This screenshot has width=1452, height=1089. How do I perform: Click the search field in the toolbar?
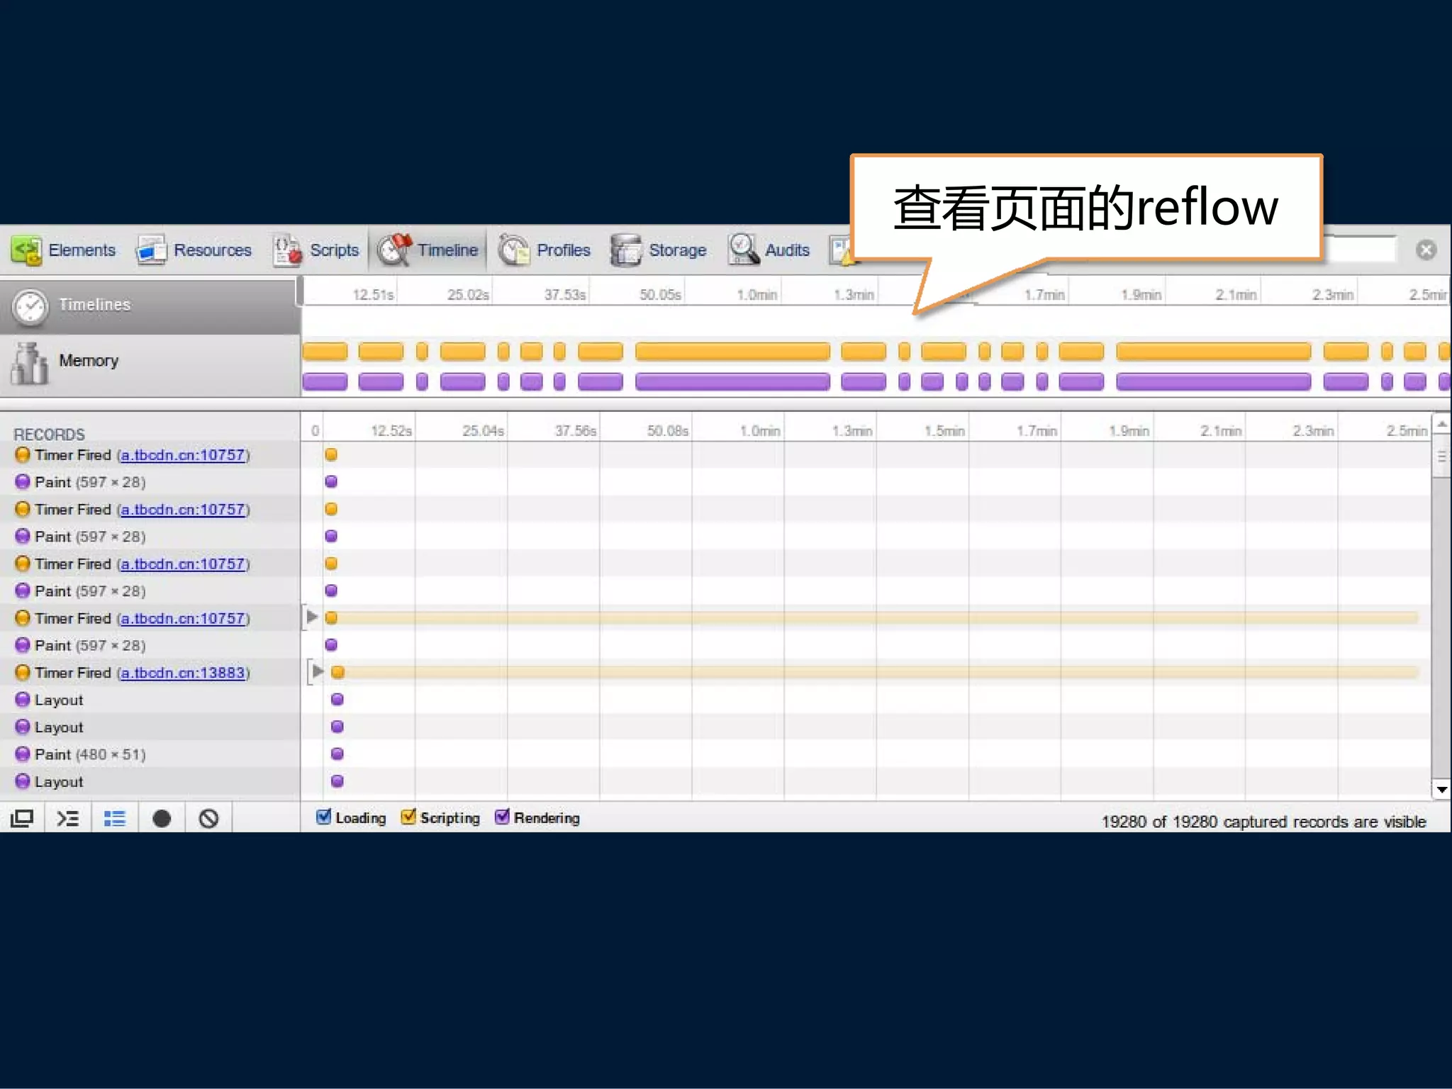[x=1360, y=250]
